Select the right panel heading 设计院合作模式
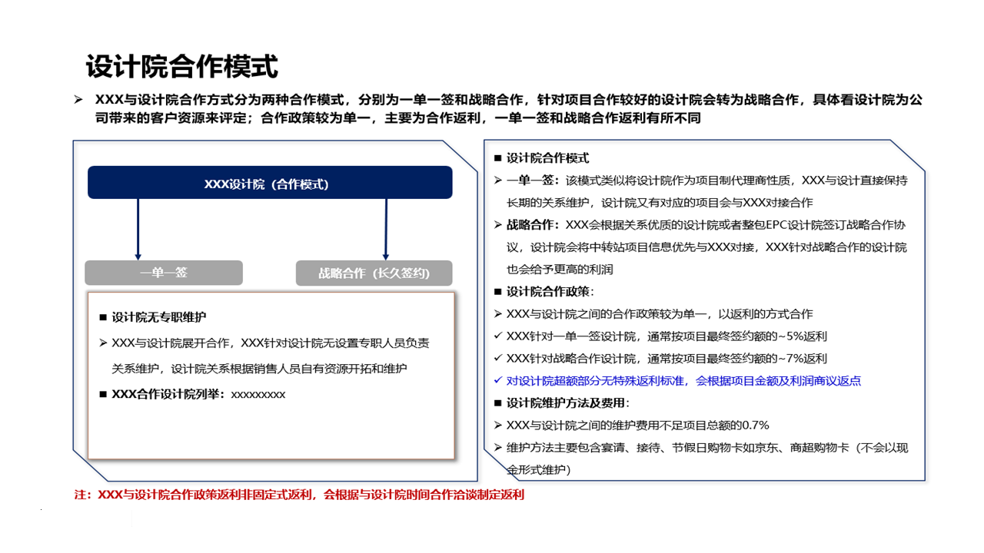The height and width of the screenshot is (553, 984). [x=547, y=158]
